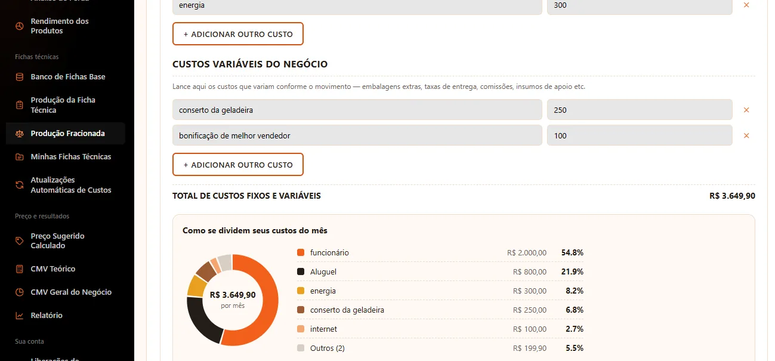Click the funcionário legend label
Image resolution: width=775 pixels, height=361 pixels.
329,253
